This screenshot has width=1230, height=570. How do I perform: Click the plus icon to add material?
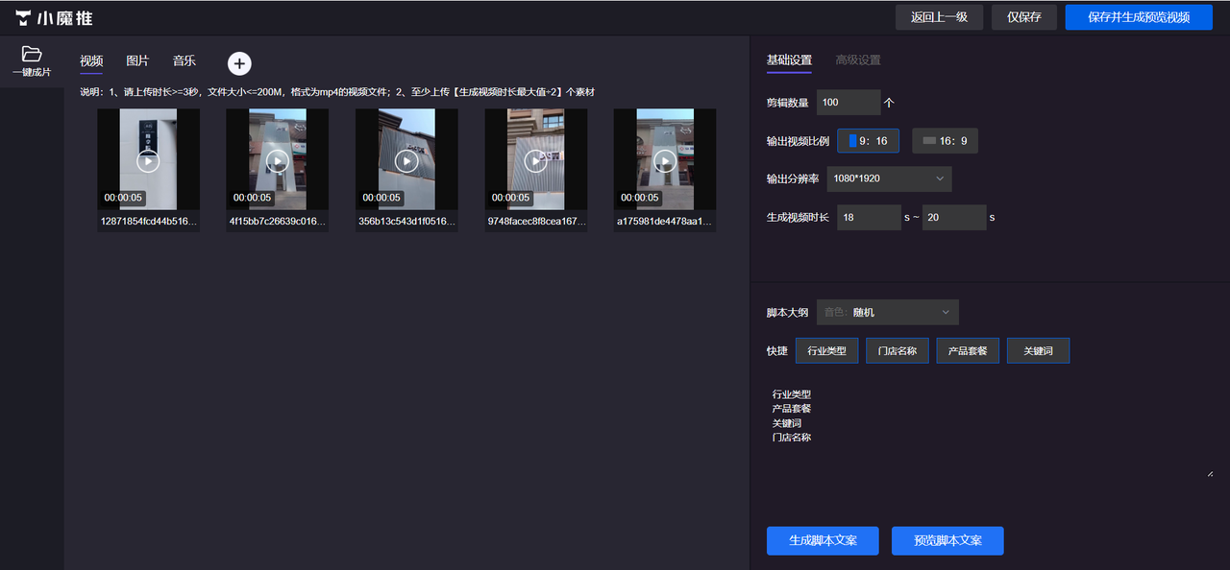pyautogui.click(x=239, y=63)
